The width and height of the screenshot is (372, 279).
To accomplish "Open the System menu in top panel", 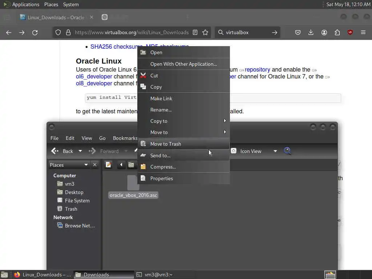I will point(71,4).
